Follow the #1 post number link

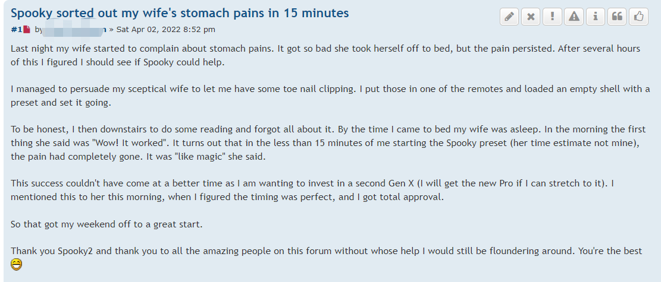[17, 30]
